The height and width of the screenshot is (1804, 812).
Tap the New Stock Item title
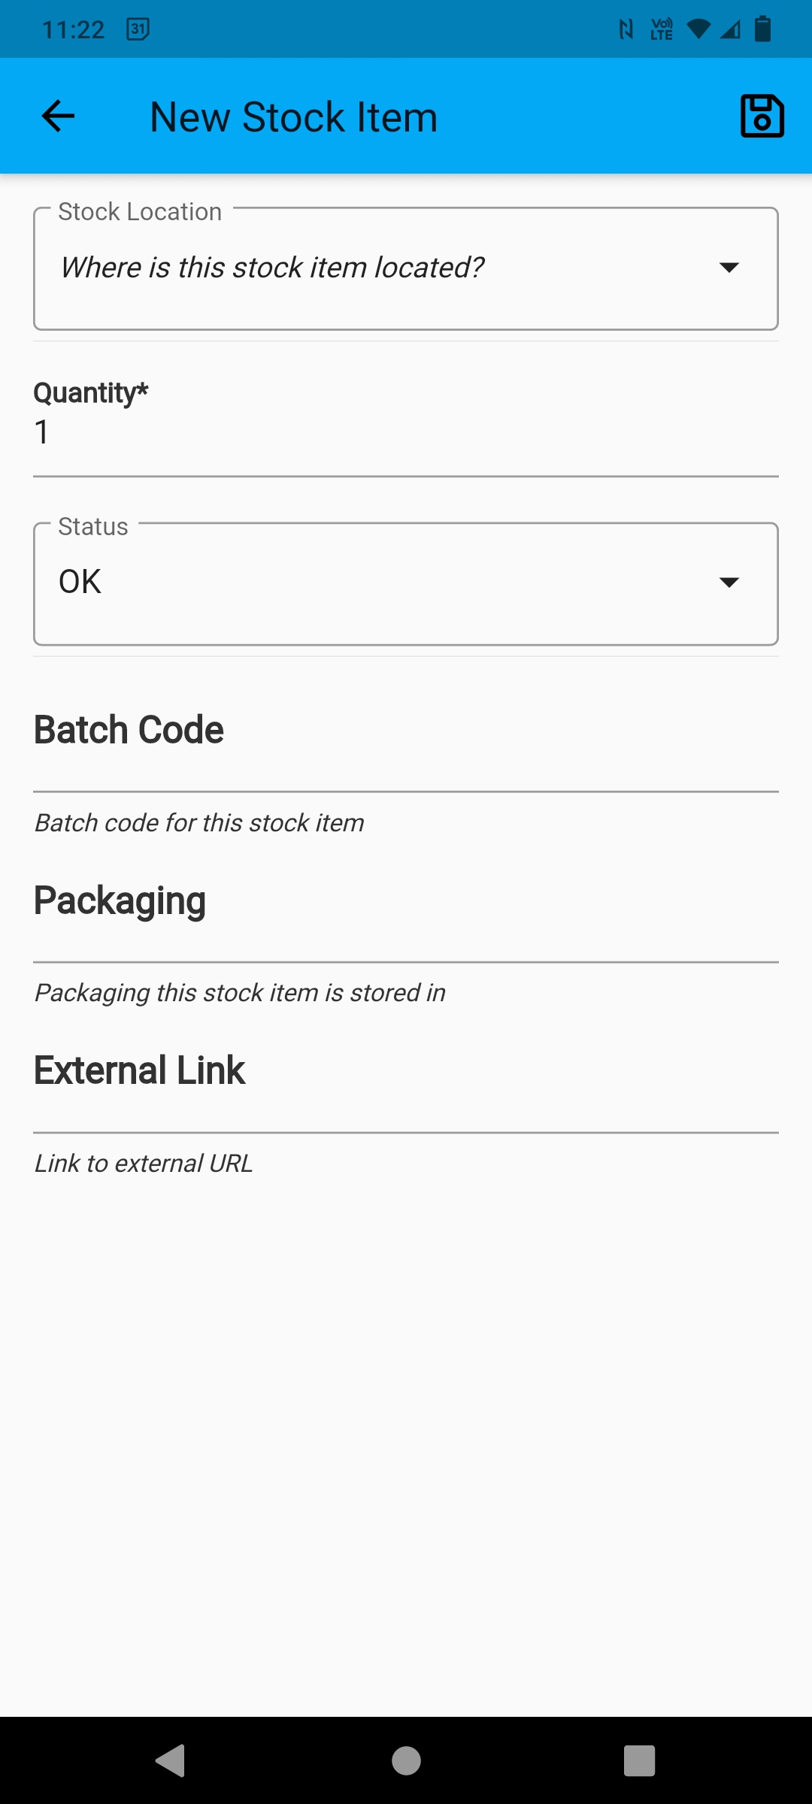pos(293,117)
